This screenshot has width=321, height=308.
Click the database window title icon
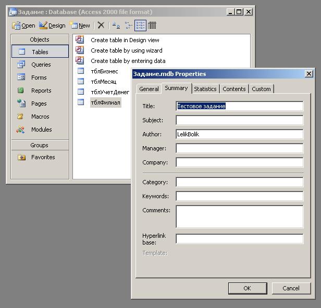pos(13,12)
